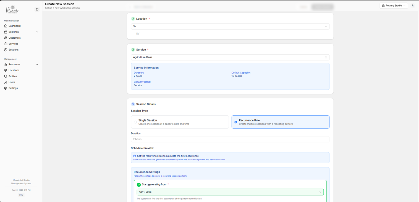Image resolution: width=419 pixels, height=202 pixels.
Task: Click the Customers people icon
Action: (6, 38)
